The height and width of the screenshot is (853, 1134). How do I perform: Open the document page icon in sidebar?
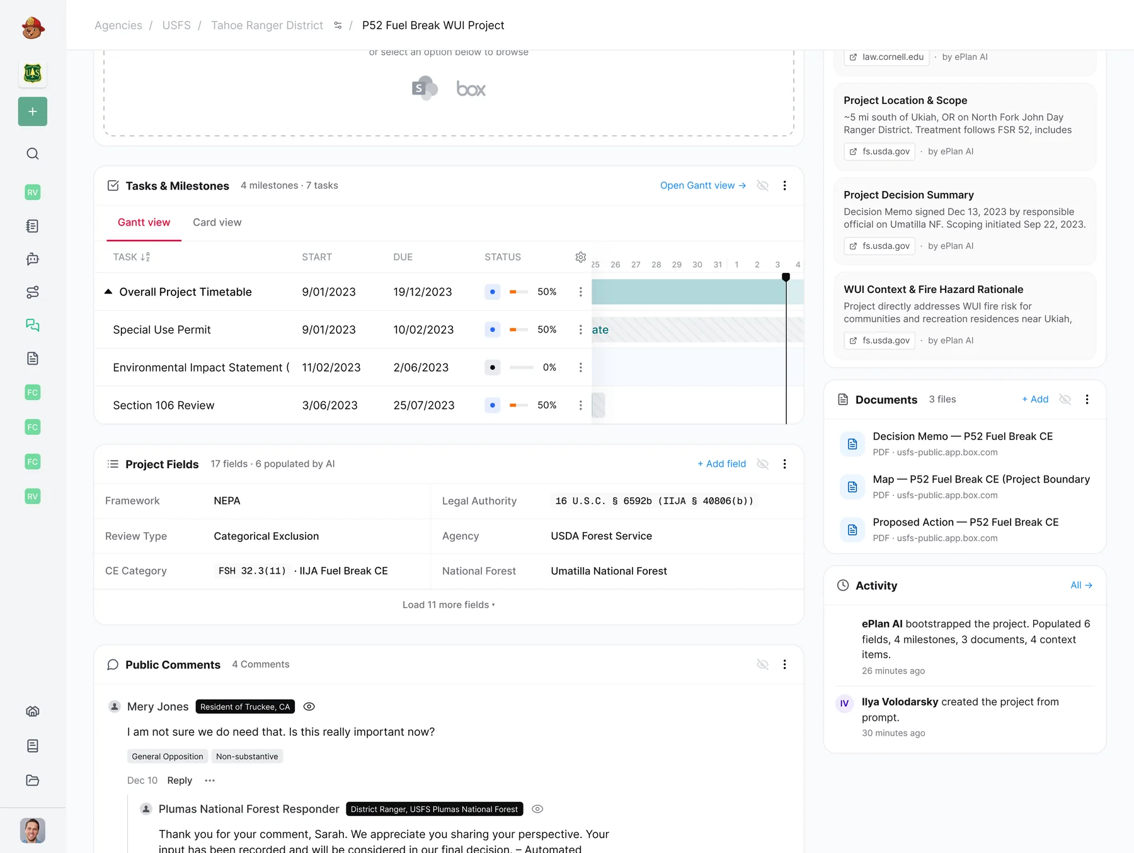coord(33,358)
